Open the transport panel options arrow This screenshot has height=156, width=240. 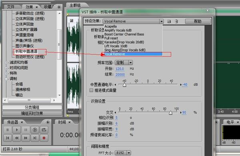click(48, 122)
